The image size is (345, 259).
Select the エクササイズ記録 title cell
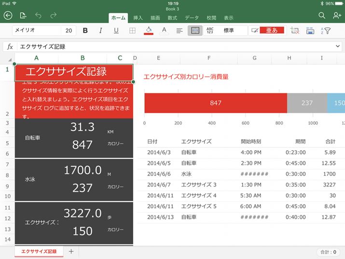[x=74, y=72]
